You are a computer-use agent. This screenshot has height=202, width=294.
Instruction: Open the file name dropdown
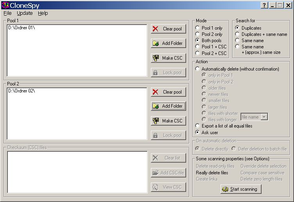pyautogui.click(x=264, y=117)
